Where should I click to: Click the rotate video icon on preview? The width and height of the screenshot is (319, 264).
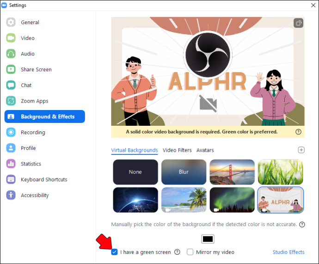(x=298, y=23)
